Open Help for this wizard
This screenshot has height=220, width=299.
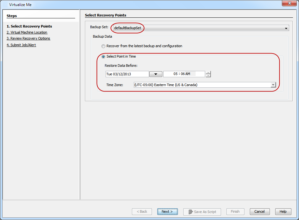(x=283, y=212)
